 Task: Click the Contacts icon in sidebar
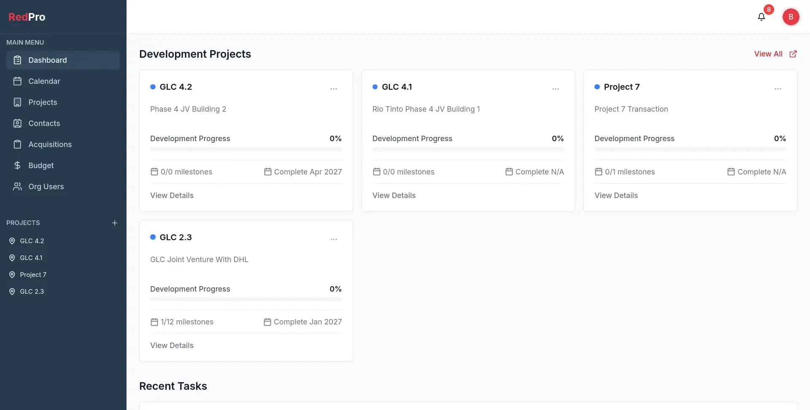17,123
